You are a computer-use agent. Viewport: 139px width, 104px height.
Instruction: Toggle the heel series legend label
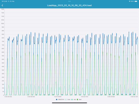point(80,99)
